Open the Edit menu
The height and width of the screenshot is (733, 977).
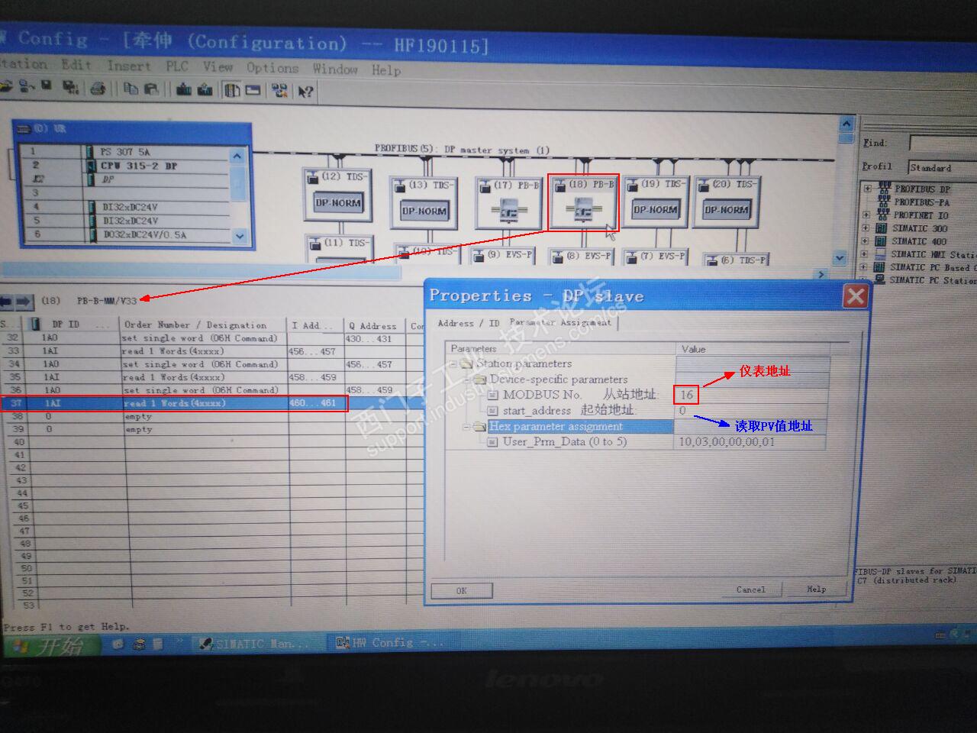[76, 64]
